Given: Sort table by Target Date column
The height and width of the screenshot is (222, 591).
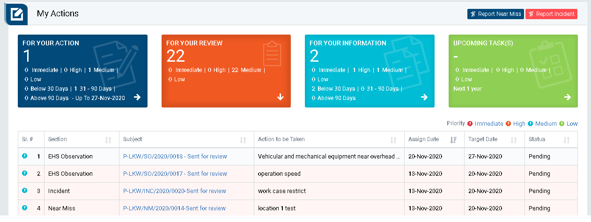Looking at the screenshot, I should 513,140.
